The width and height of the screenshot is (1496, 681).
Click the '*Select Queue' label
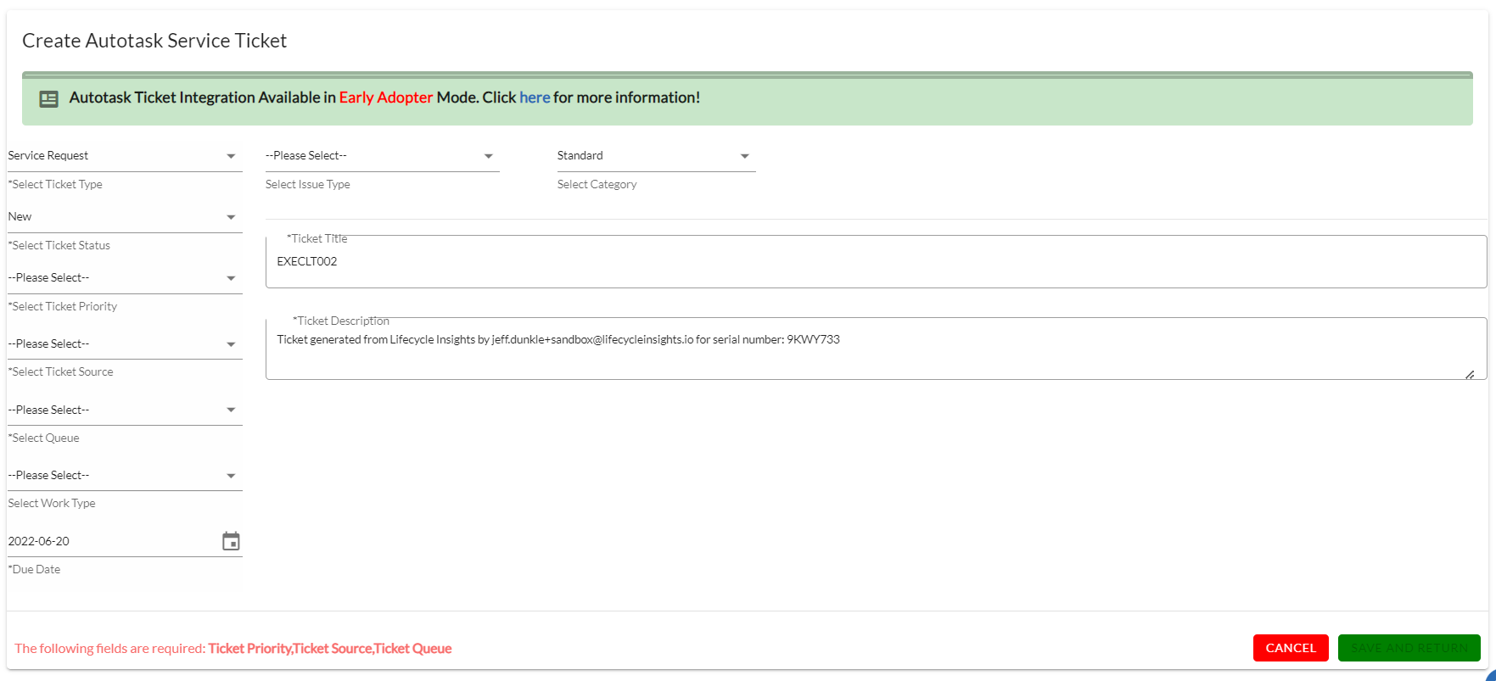(x=43, y=438)
